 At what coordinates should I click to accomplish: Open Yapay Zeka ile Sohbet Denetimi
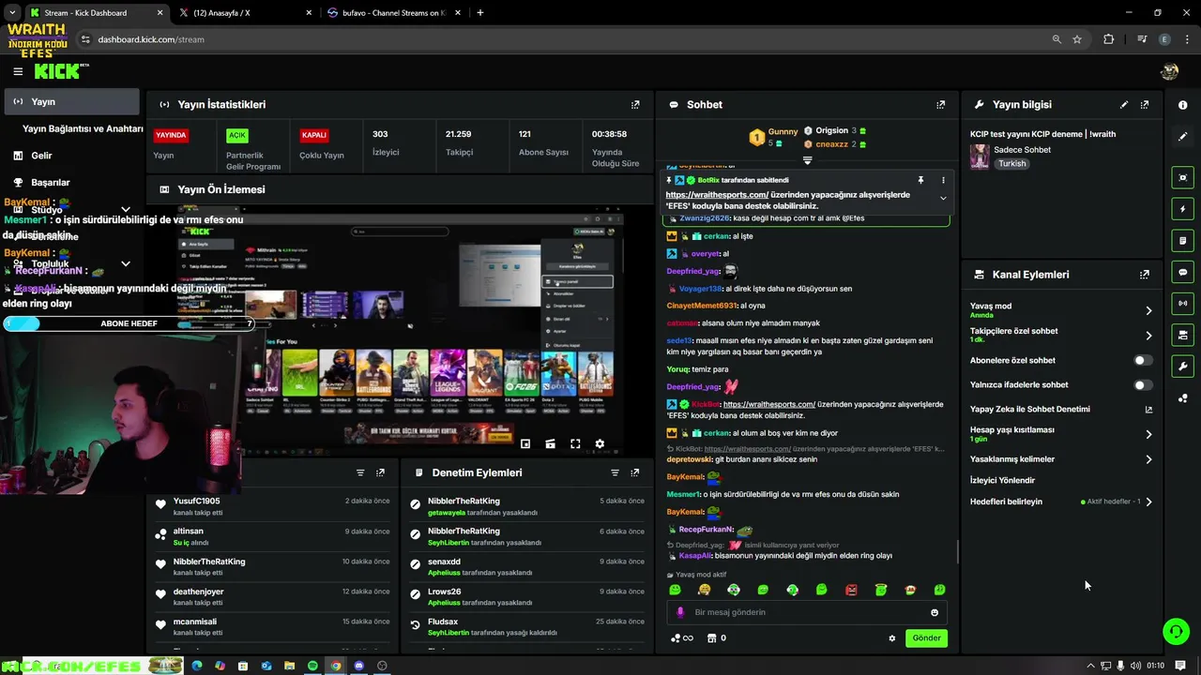click(x=1061, y=410)
